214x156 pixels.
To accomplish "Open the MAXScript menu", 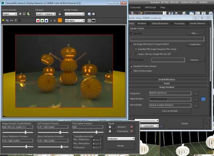I will click(151, 7).
